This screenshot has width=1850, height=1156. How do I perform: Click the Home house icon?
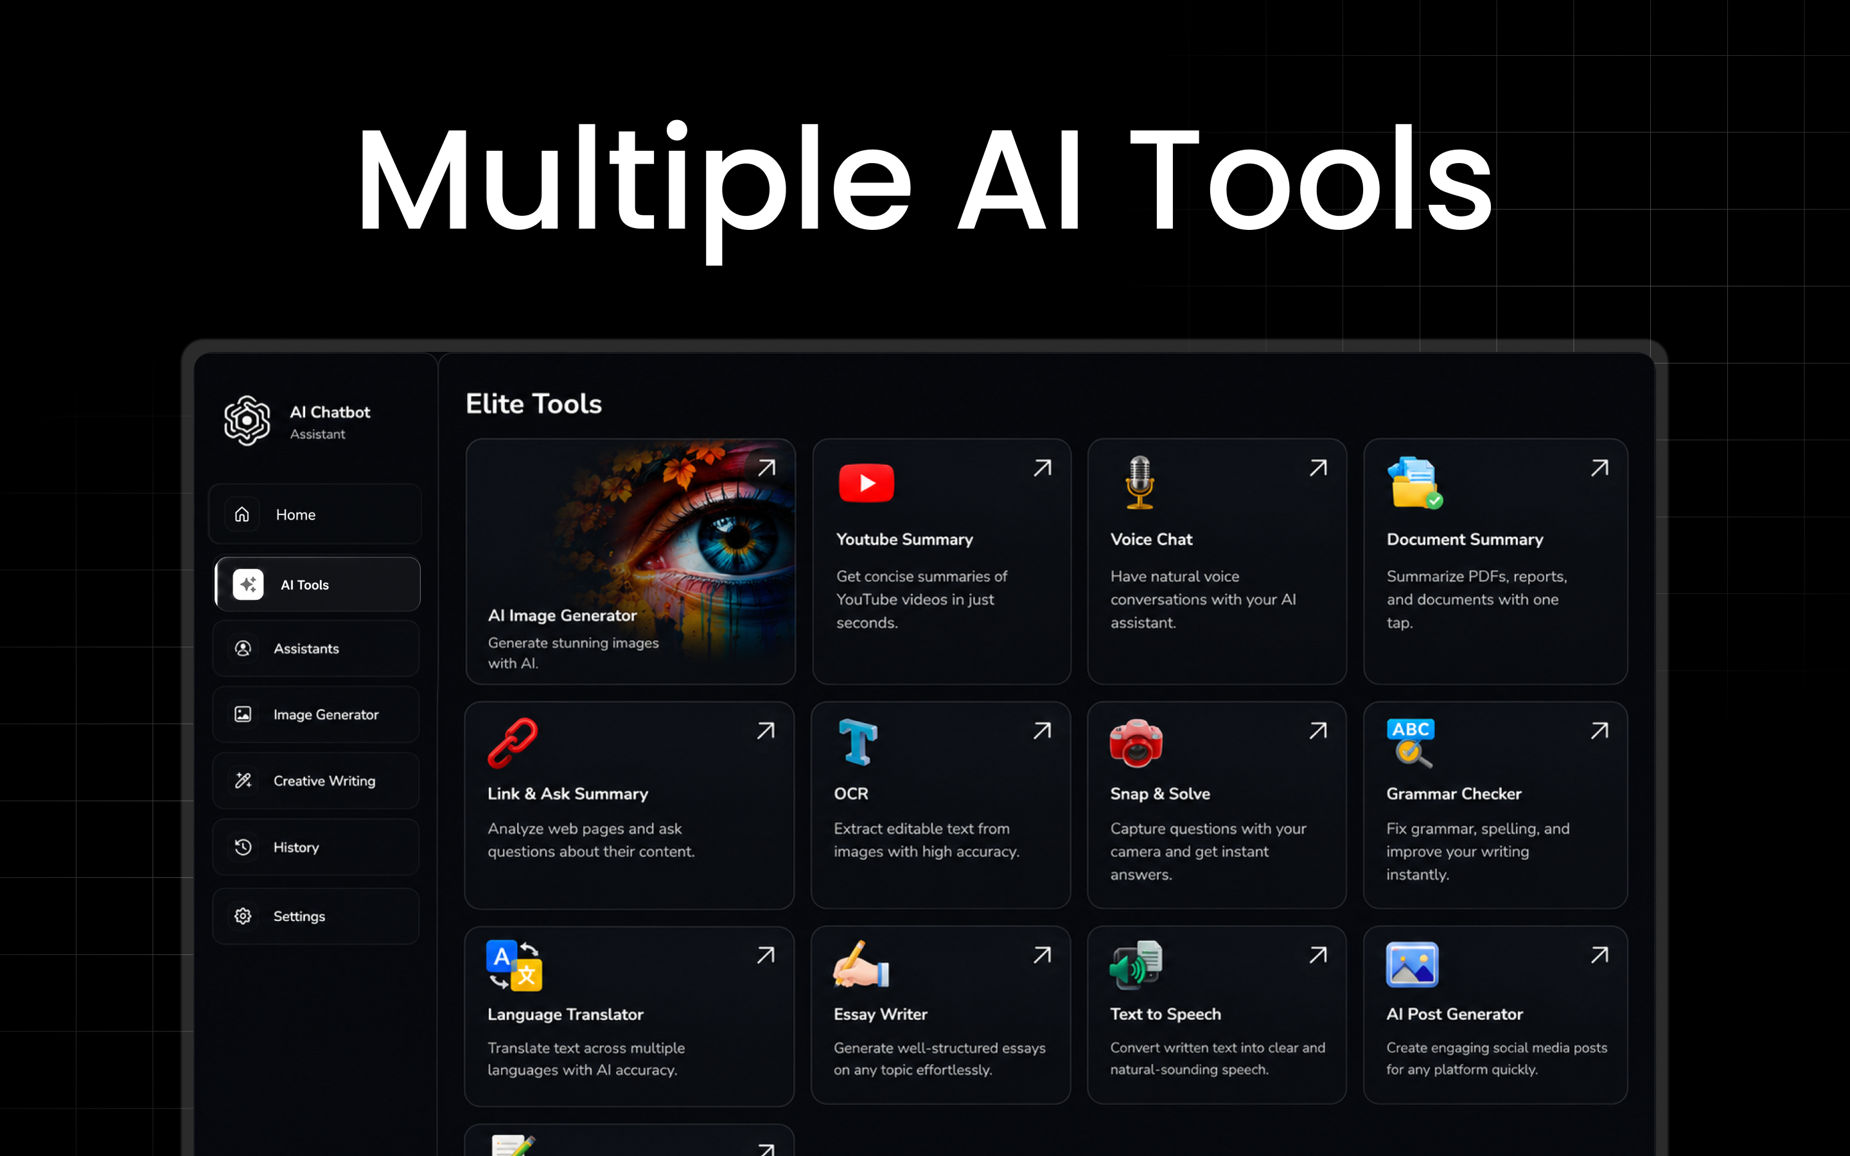click(242, 514)
